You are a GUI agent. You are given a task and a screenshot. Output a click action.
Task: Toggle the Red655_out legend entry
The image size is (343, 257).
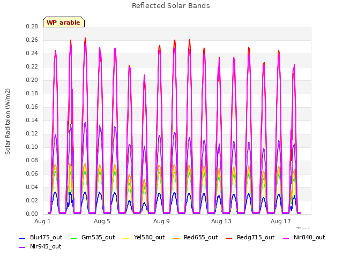point(195,238)
